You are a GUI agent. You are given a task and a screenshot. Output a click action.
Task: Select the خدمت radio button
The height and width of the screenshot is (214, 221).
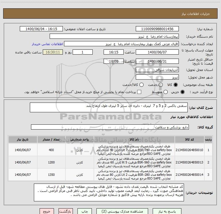click(x=161, y=85)
